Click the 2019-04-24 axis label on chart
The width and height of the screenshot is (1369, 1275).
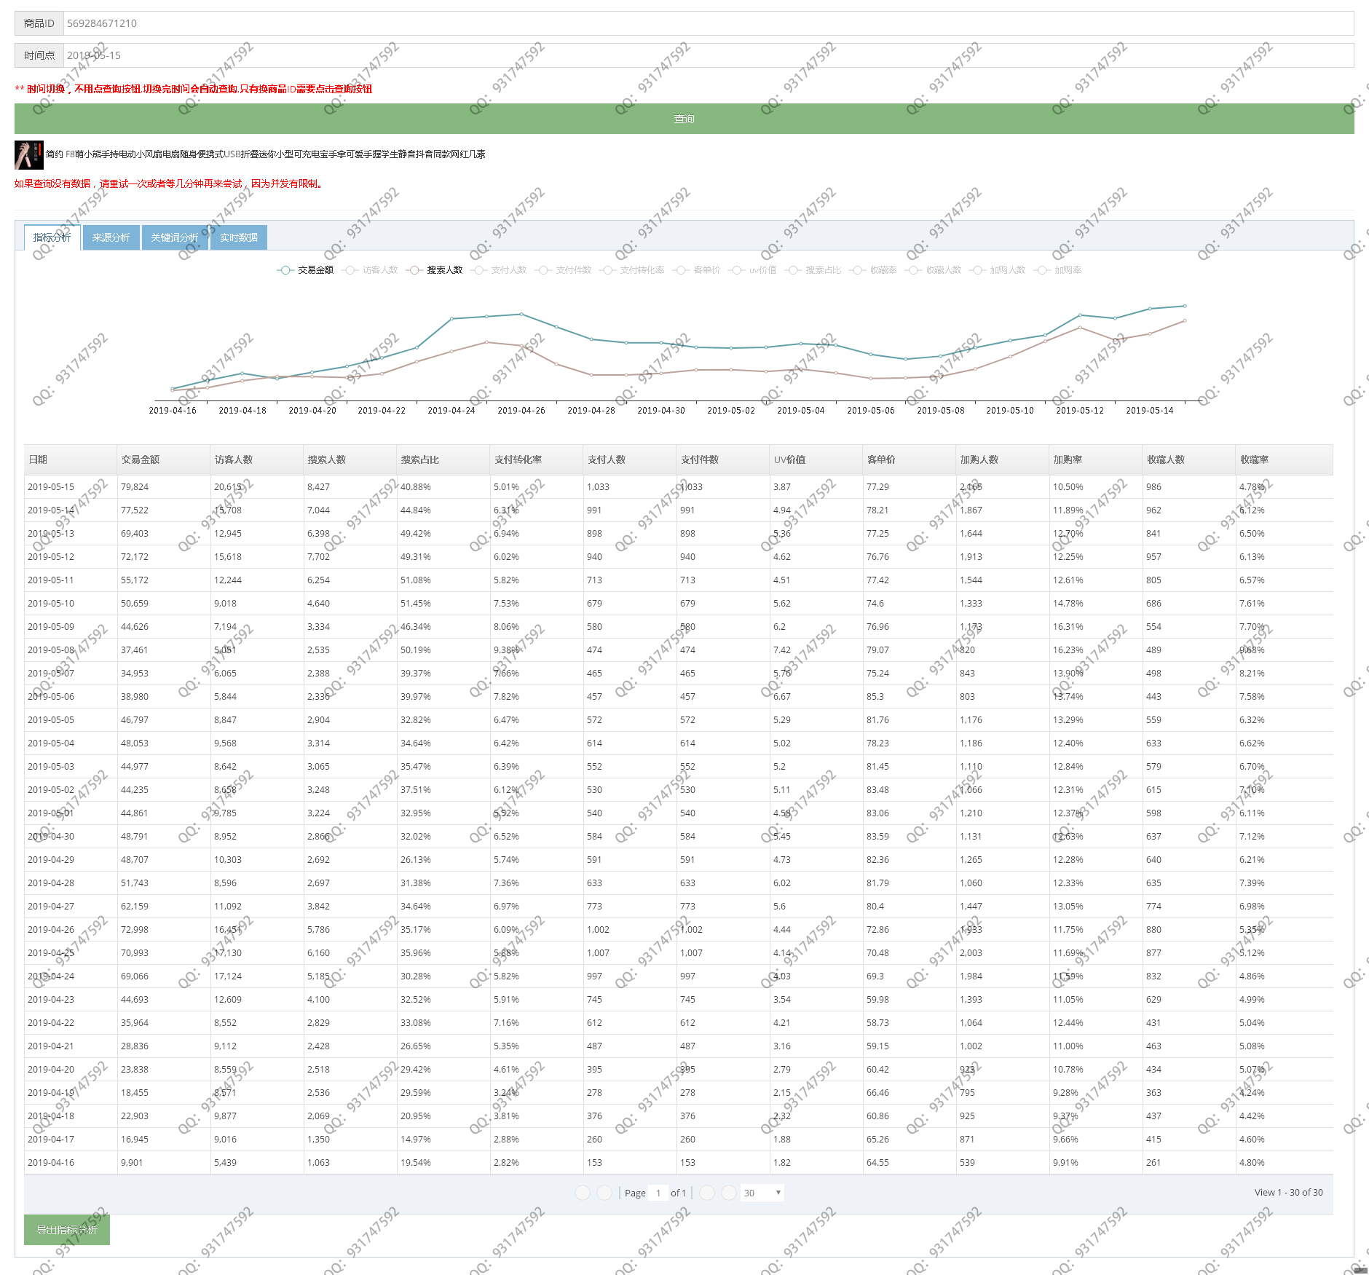click(451, 411)
